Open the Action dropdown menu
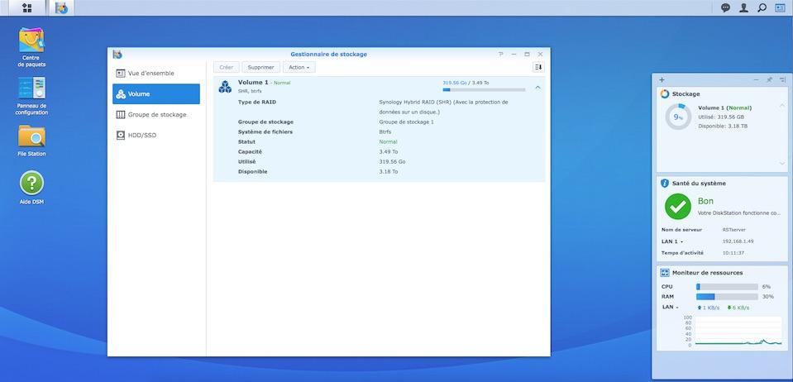This screenshot has width=793, height=382. point(299,67)
